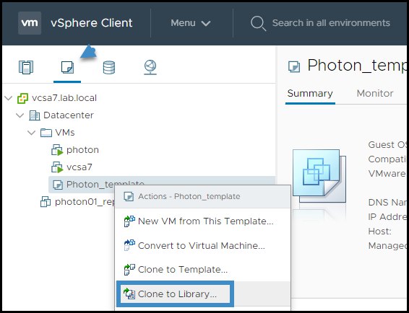Select the VMs folder label
This screenshot has height=313, width=409.
click(65, 133)
